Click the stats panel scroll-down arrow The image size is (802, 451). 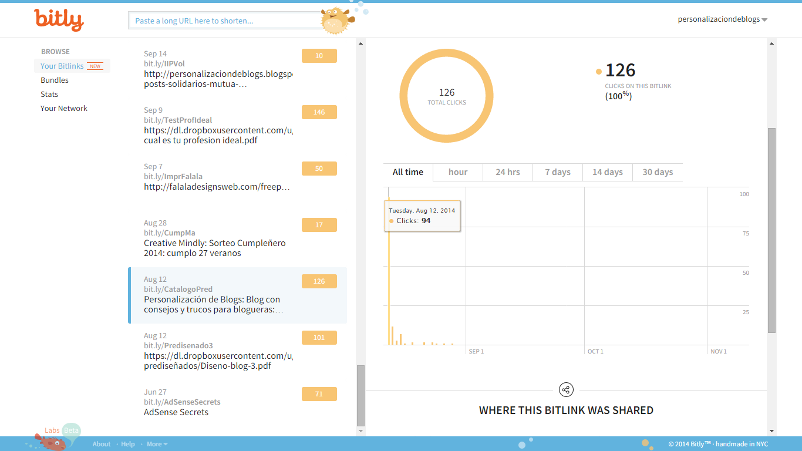pyautogui.click(x=771, y=431)
